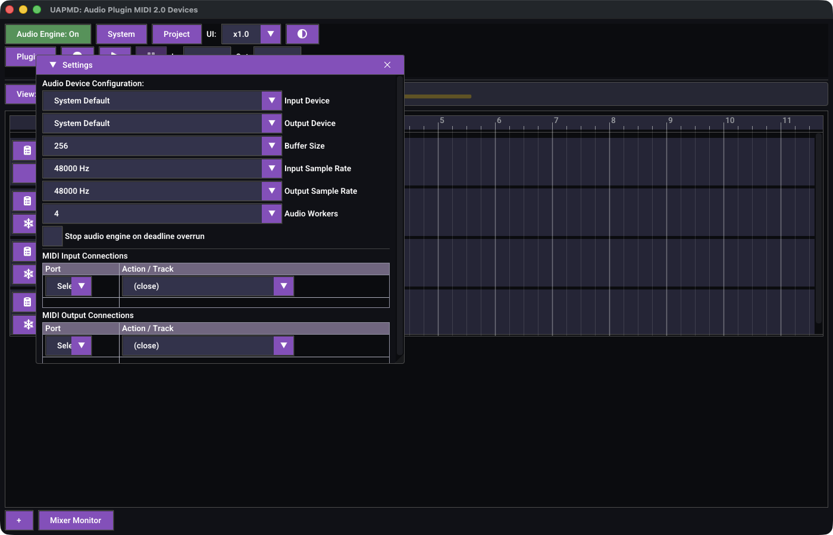This screenshot has width=833, height=535.
Task: Click the Audio Device Configuration label
Action: (93, 83)
